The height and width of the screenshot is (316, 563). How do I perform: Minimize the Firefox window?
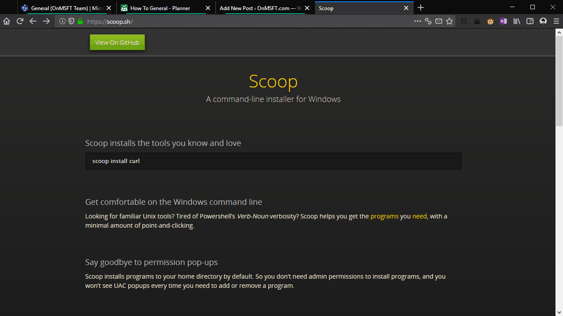click(512, 7)
